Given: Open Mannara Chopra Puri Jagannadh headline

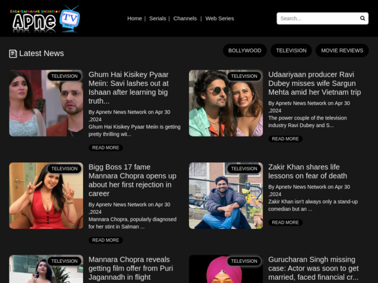Looking at the screenshot, I should [x=130, y=269].
